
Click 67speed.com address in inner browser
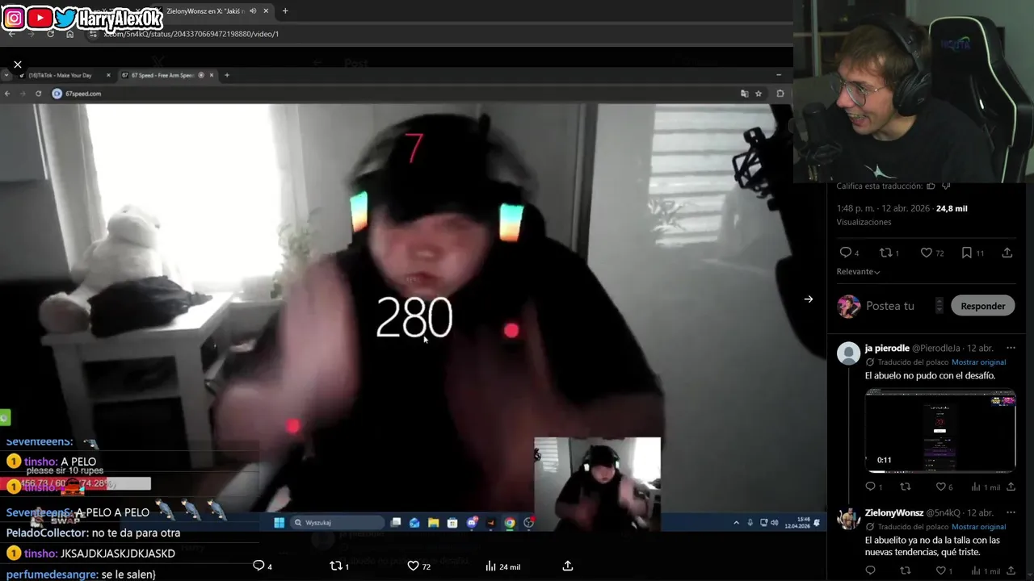pos(83,94)
